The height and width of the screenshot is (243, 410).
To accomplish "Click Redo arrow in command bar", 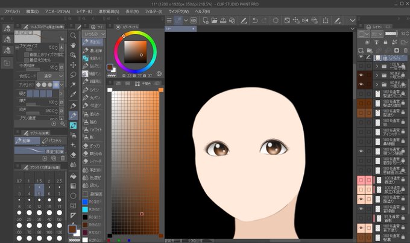I will [x=264, y=20].
